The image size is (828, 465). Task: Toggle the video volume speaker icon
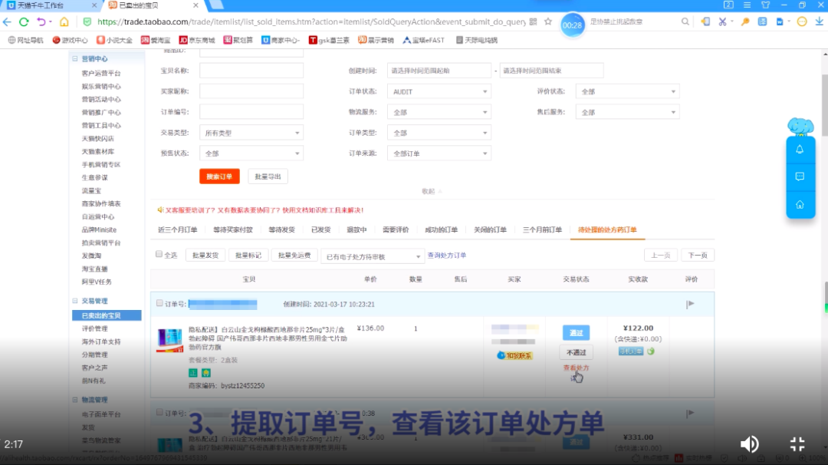pyautogui.click(x=749, y=444)
